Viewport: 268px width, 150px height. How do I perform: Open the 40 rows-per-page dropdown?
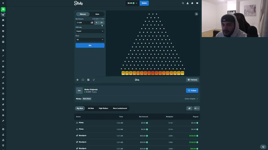[x=196, y=108]
